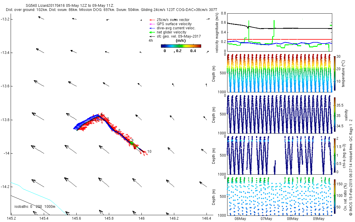Viewport: 355px width, 222px height.
Task: Click the blue dive-avg current legend arrow
Action: (151, 28)
